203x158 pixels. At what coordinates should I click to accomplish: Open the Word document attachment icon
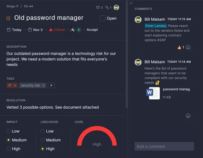(153, 93)
